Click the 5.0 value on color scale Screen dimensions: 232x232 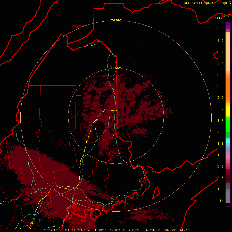(x=220, y=98)
